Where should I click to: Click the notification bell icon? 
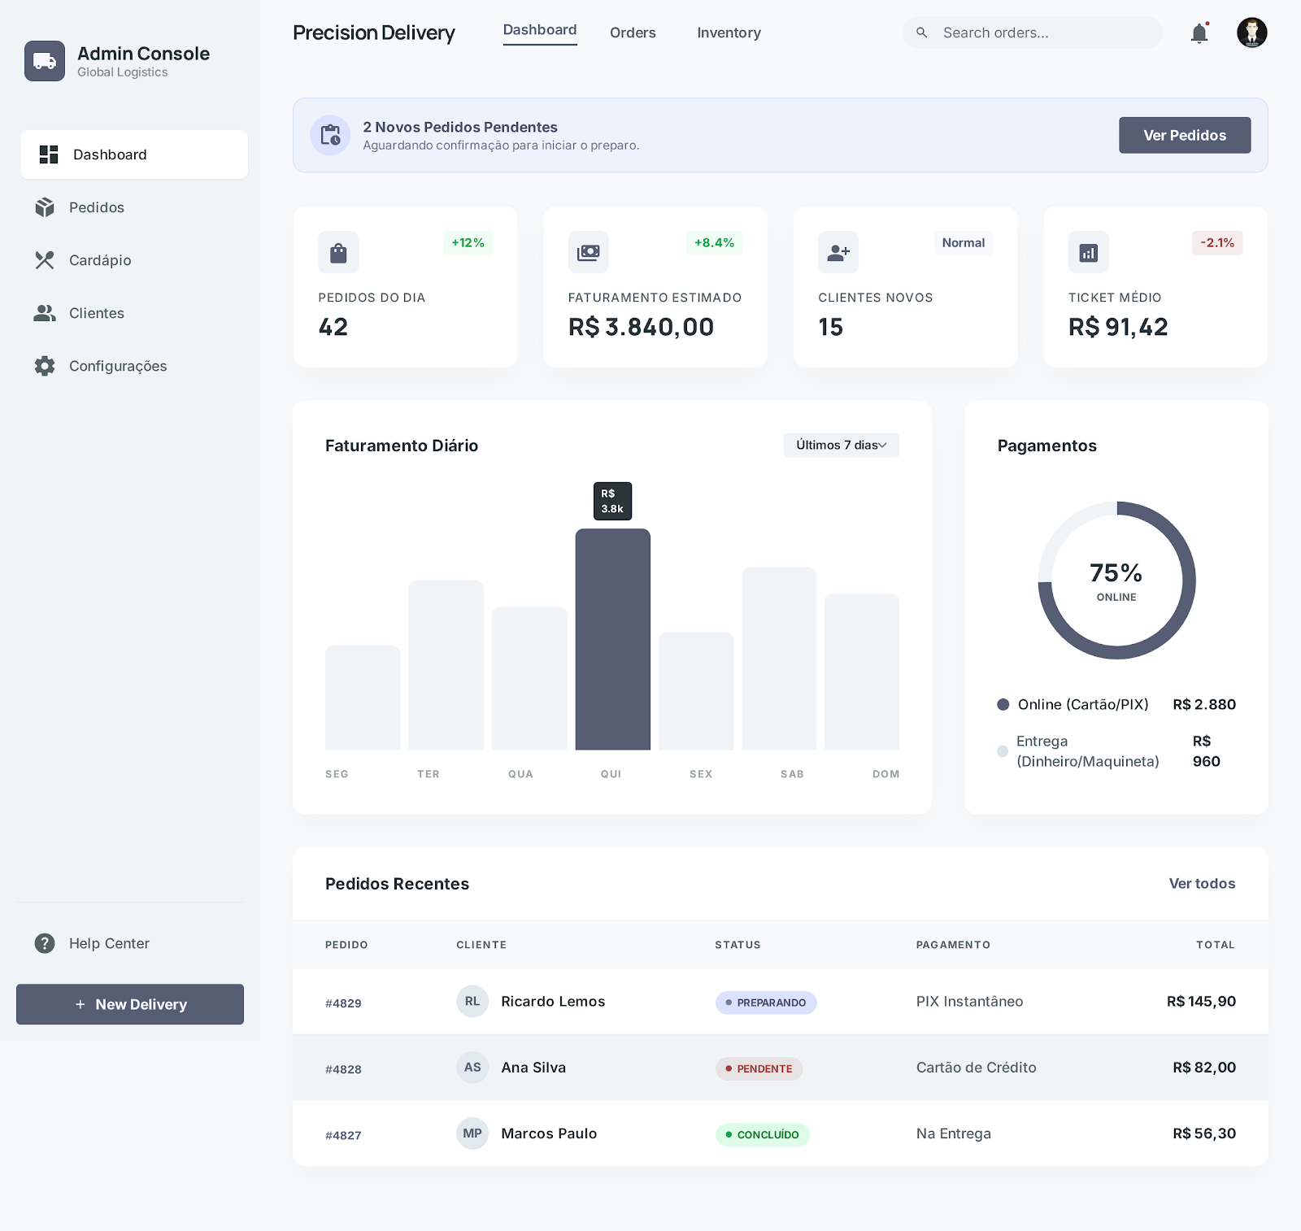point(1199,33)
